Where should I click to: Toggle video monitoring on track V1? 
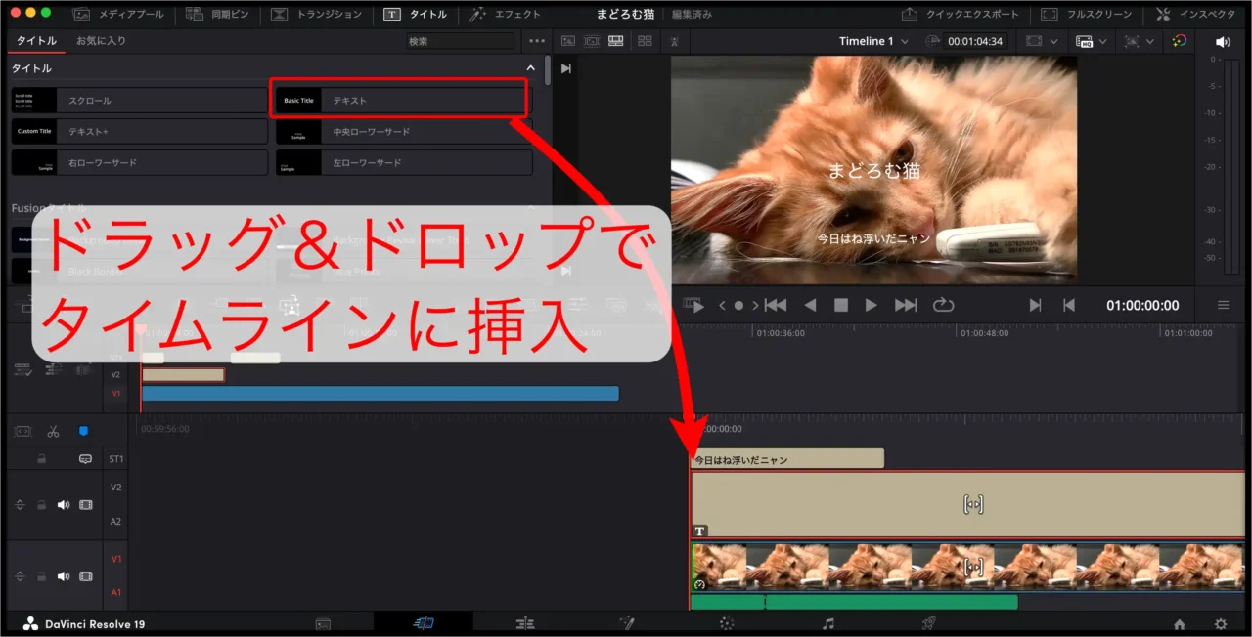[x=85, y=574]
